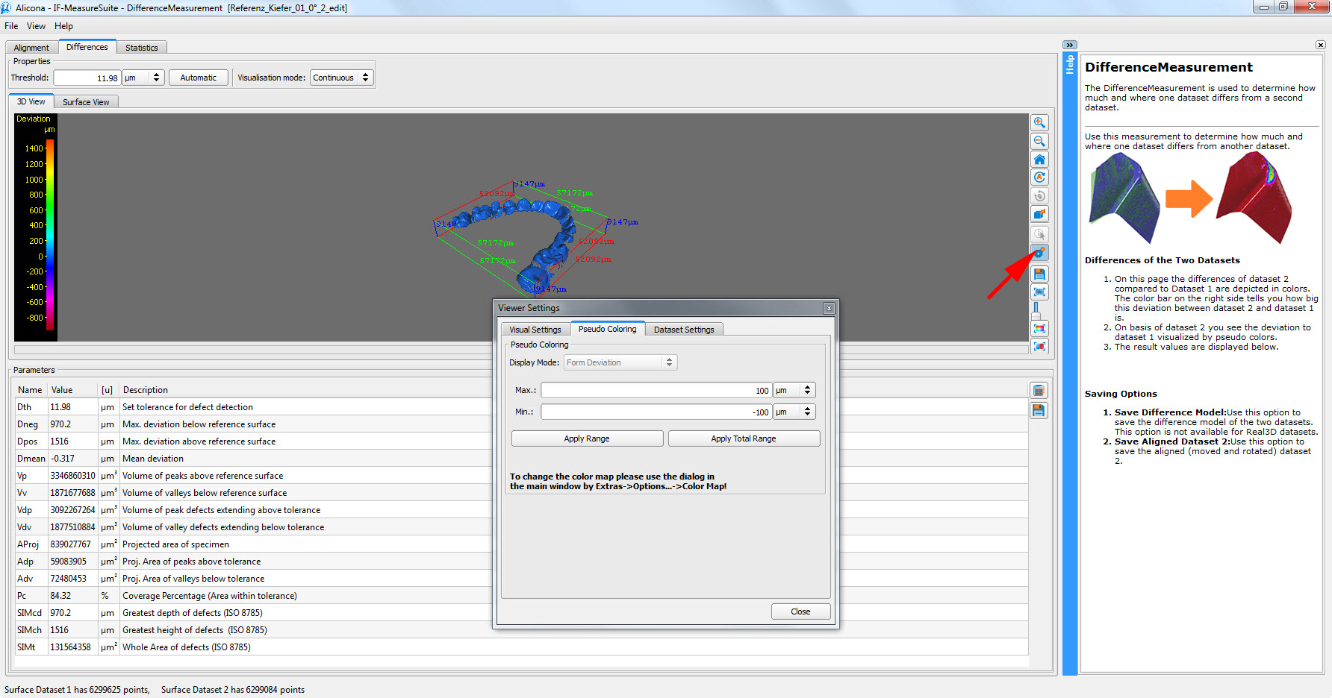Save the 3D view image
1332x698 pixels.
(1039, 274)
